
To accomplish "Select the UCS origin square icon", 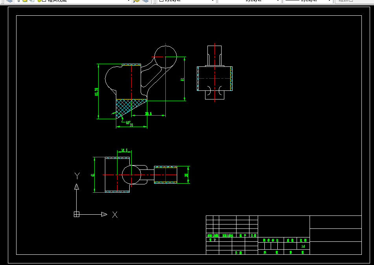I will tap(77, 214).
